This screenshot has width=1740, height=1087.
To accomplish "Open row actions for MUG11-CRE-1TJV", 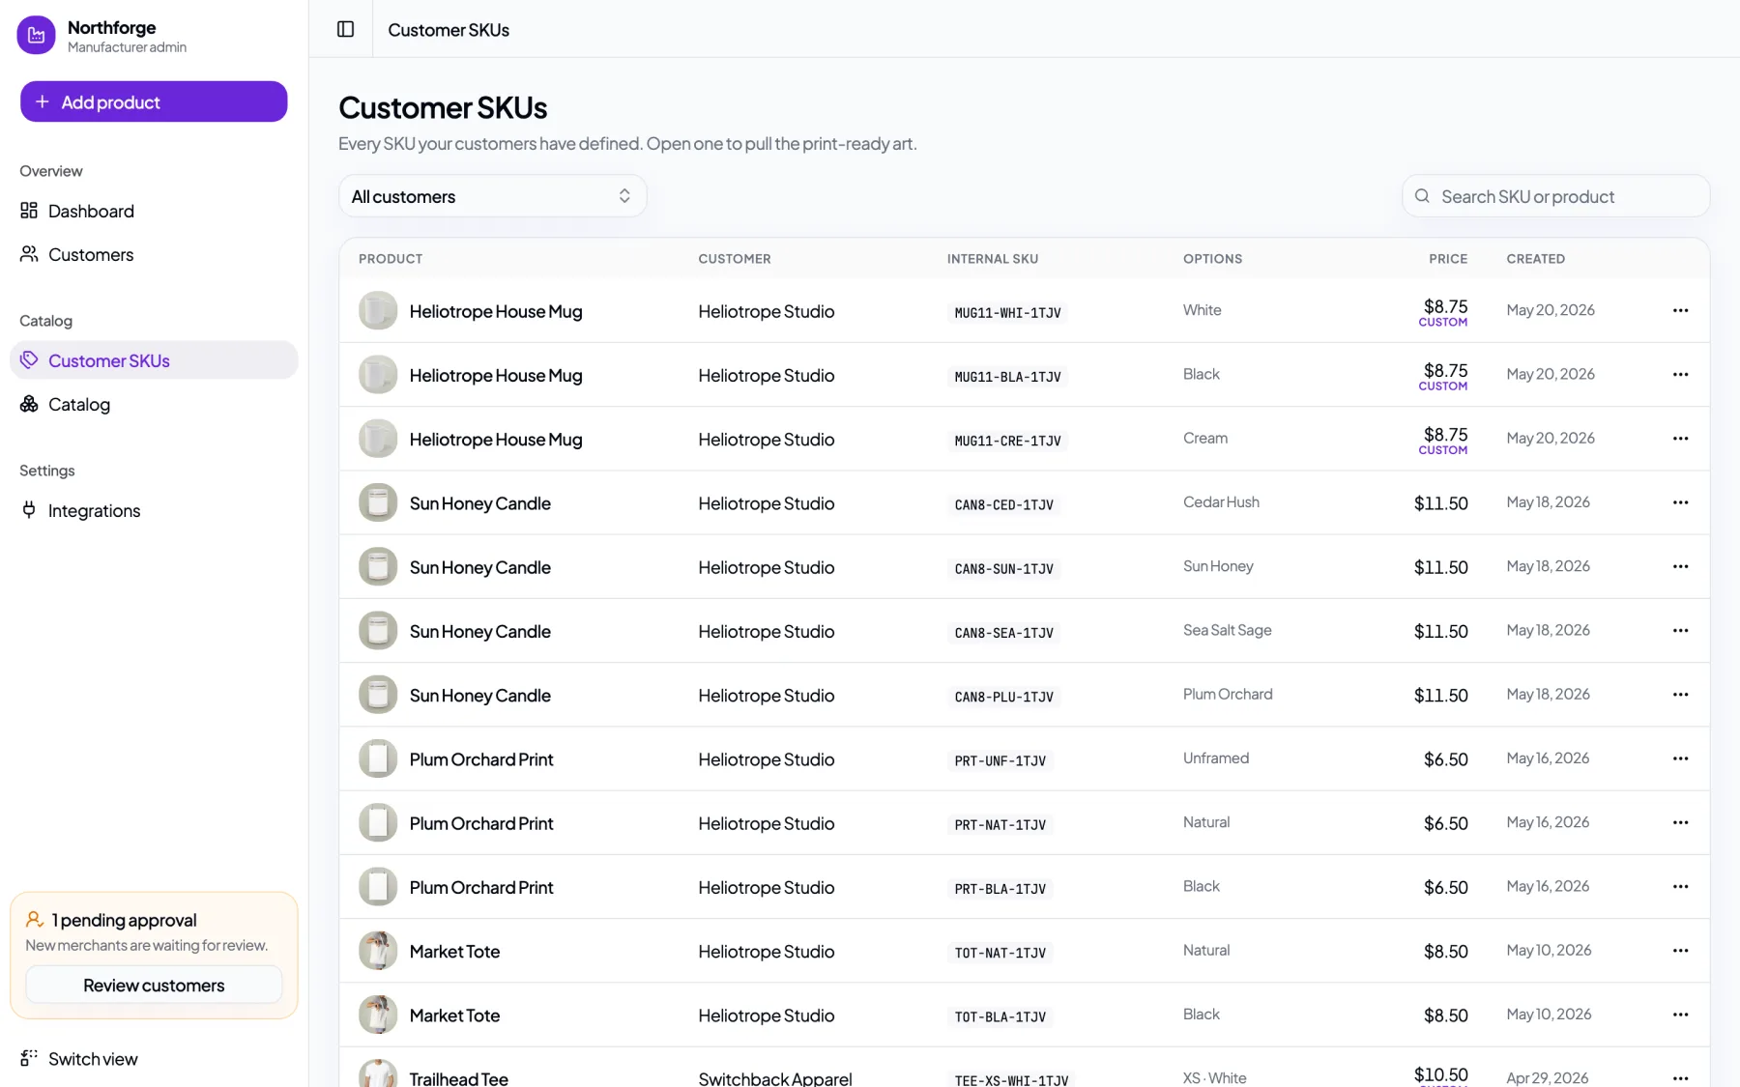I will pos(1680,439).
